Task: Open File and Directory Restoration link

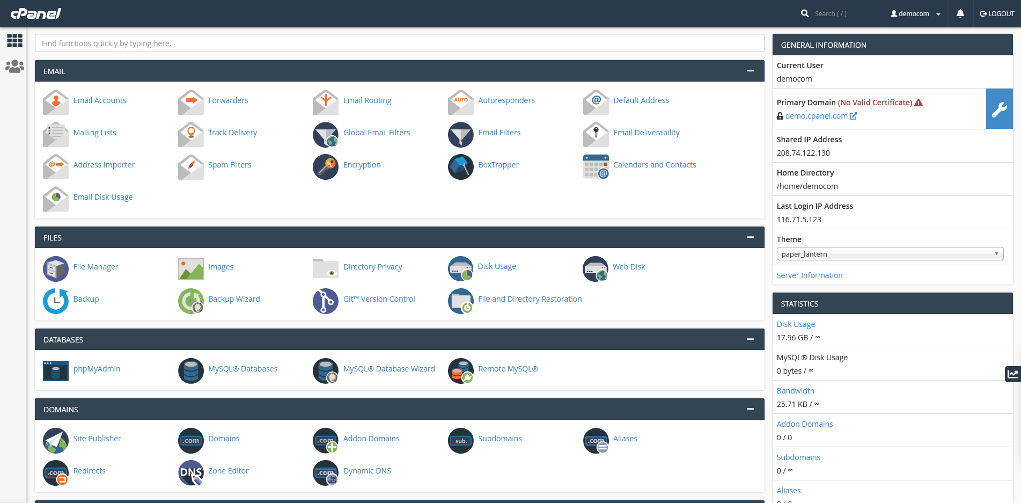Action: pyautogui.click(x=530, y=299)
